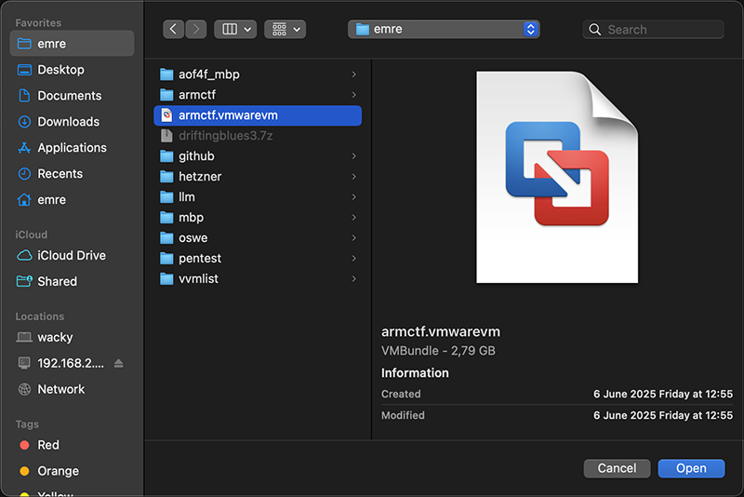Open the item grouping dropdown
The image size is (744, 497).
pos(285,30)
